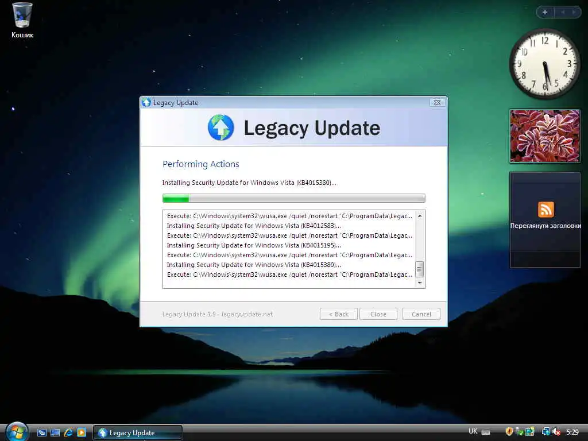Click the Performing Actions heading
The image size is (588, 441).
coord(200,164)
